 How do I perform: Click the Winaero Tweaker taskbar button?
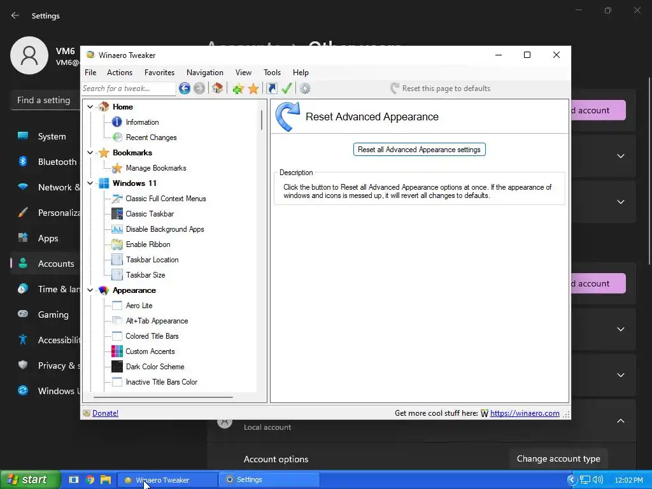coord(167,479)
